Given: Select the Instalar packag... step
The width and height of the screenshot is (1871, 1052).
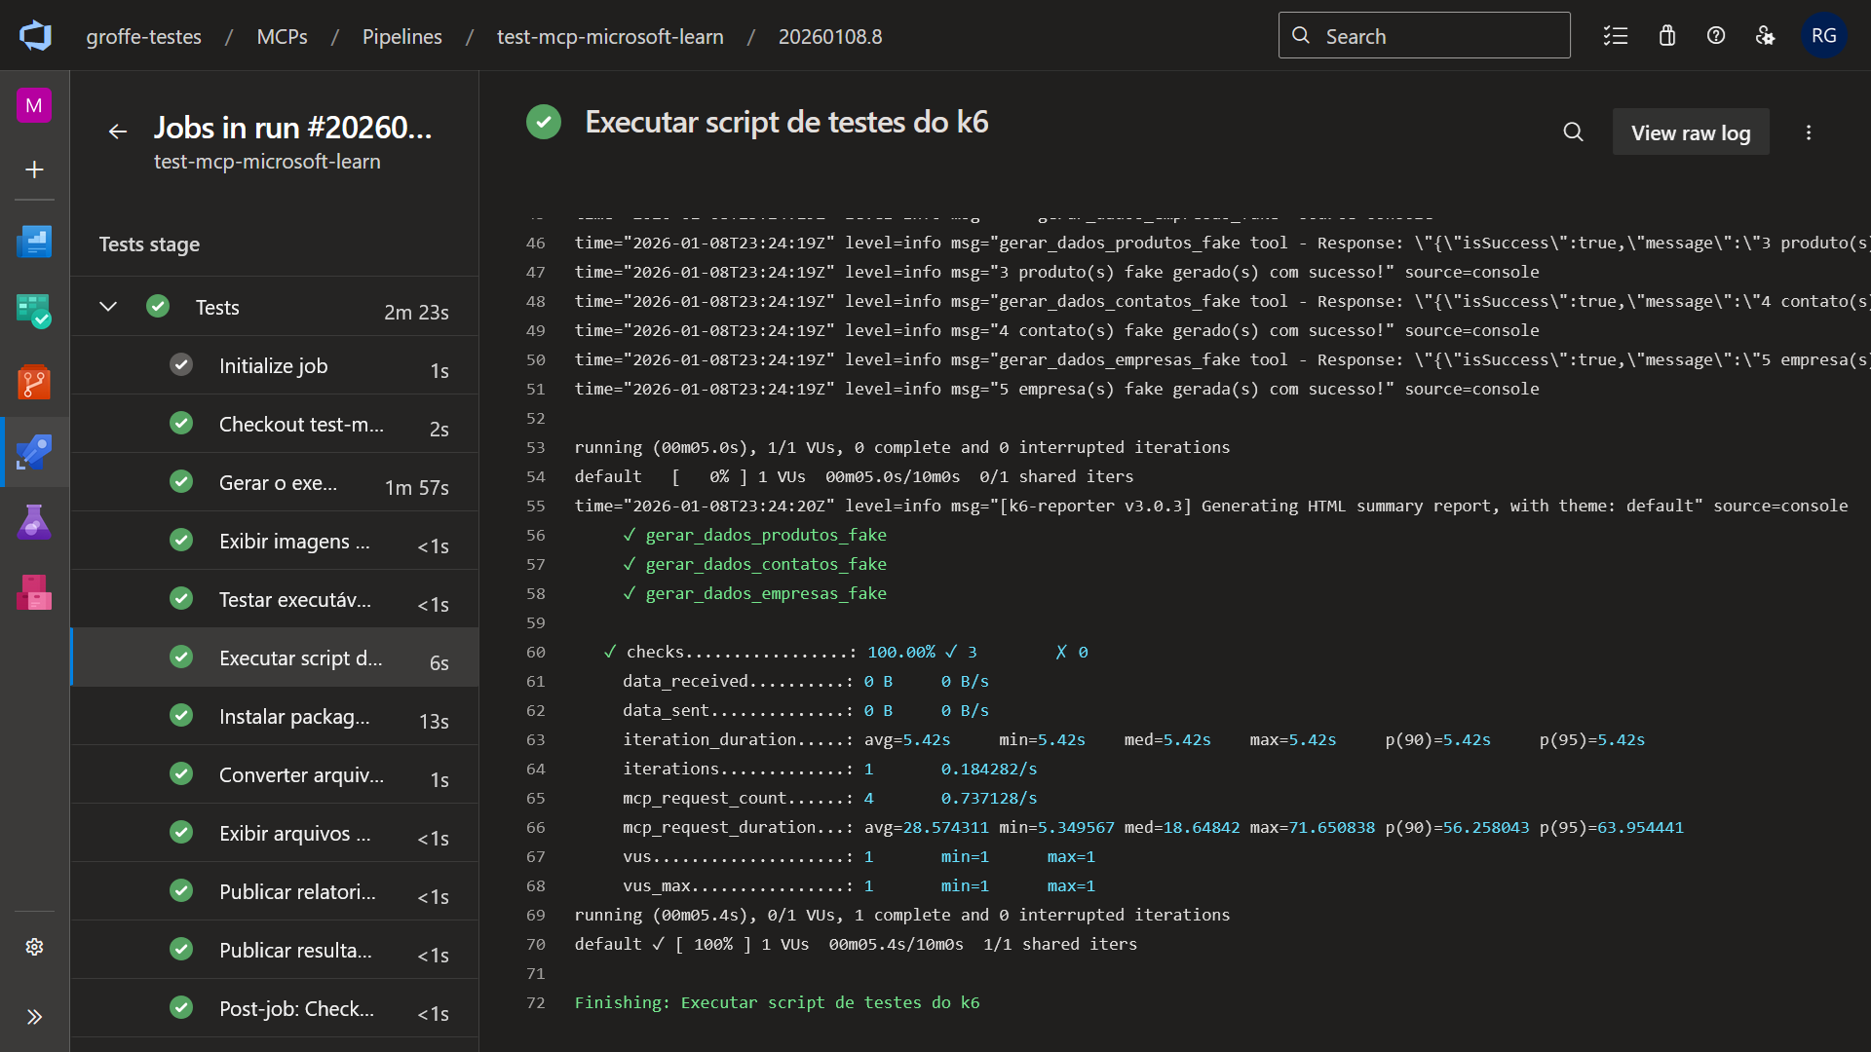Looking at the screenshot, I should pyautogui.click(x=294, y=717).
